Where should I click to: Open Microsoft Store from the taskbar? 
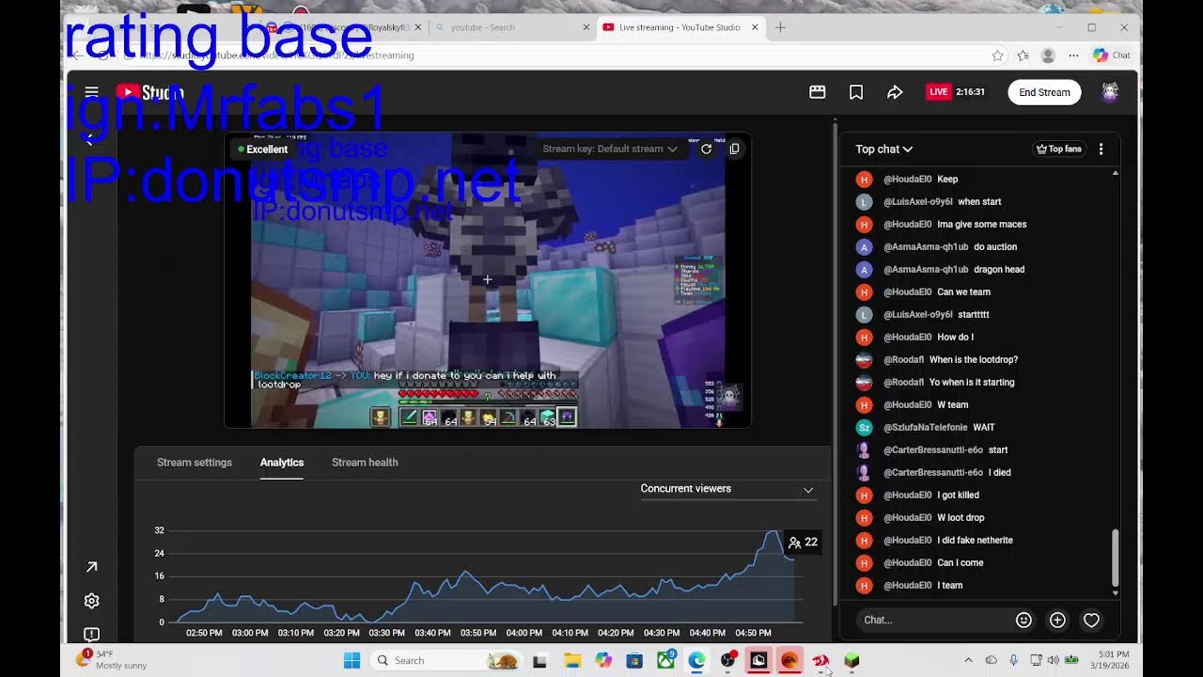coord(634,660)
